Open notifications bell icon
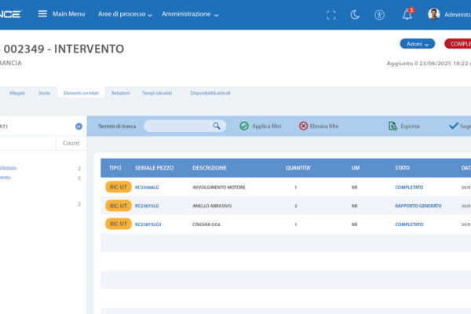Image resolution: width=471 pixels, height=314 pixels. pos(407,14)
